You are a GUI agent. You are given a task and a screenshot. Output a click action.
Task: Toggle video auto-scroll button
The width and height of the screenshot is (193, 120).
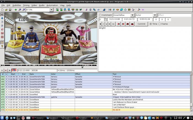point(14,70)
